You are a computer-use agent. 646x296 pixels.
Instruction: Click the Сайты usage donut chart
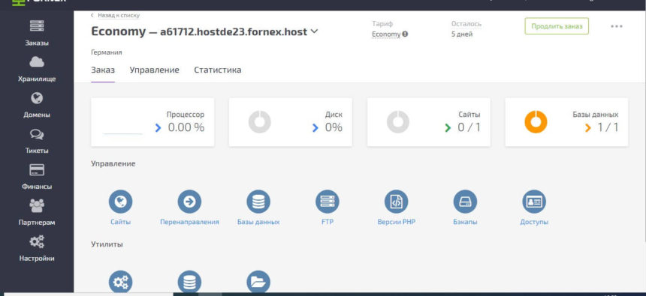tap(398, 122)
